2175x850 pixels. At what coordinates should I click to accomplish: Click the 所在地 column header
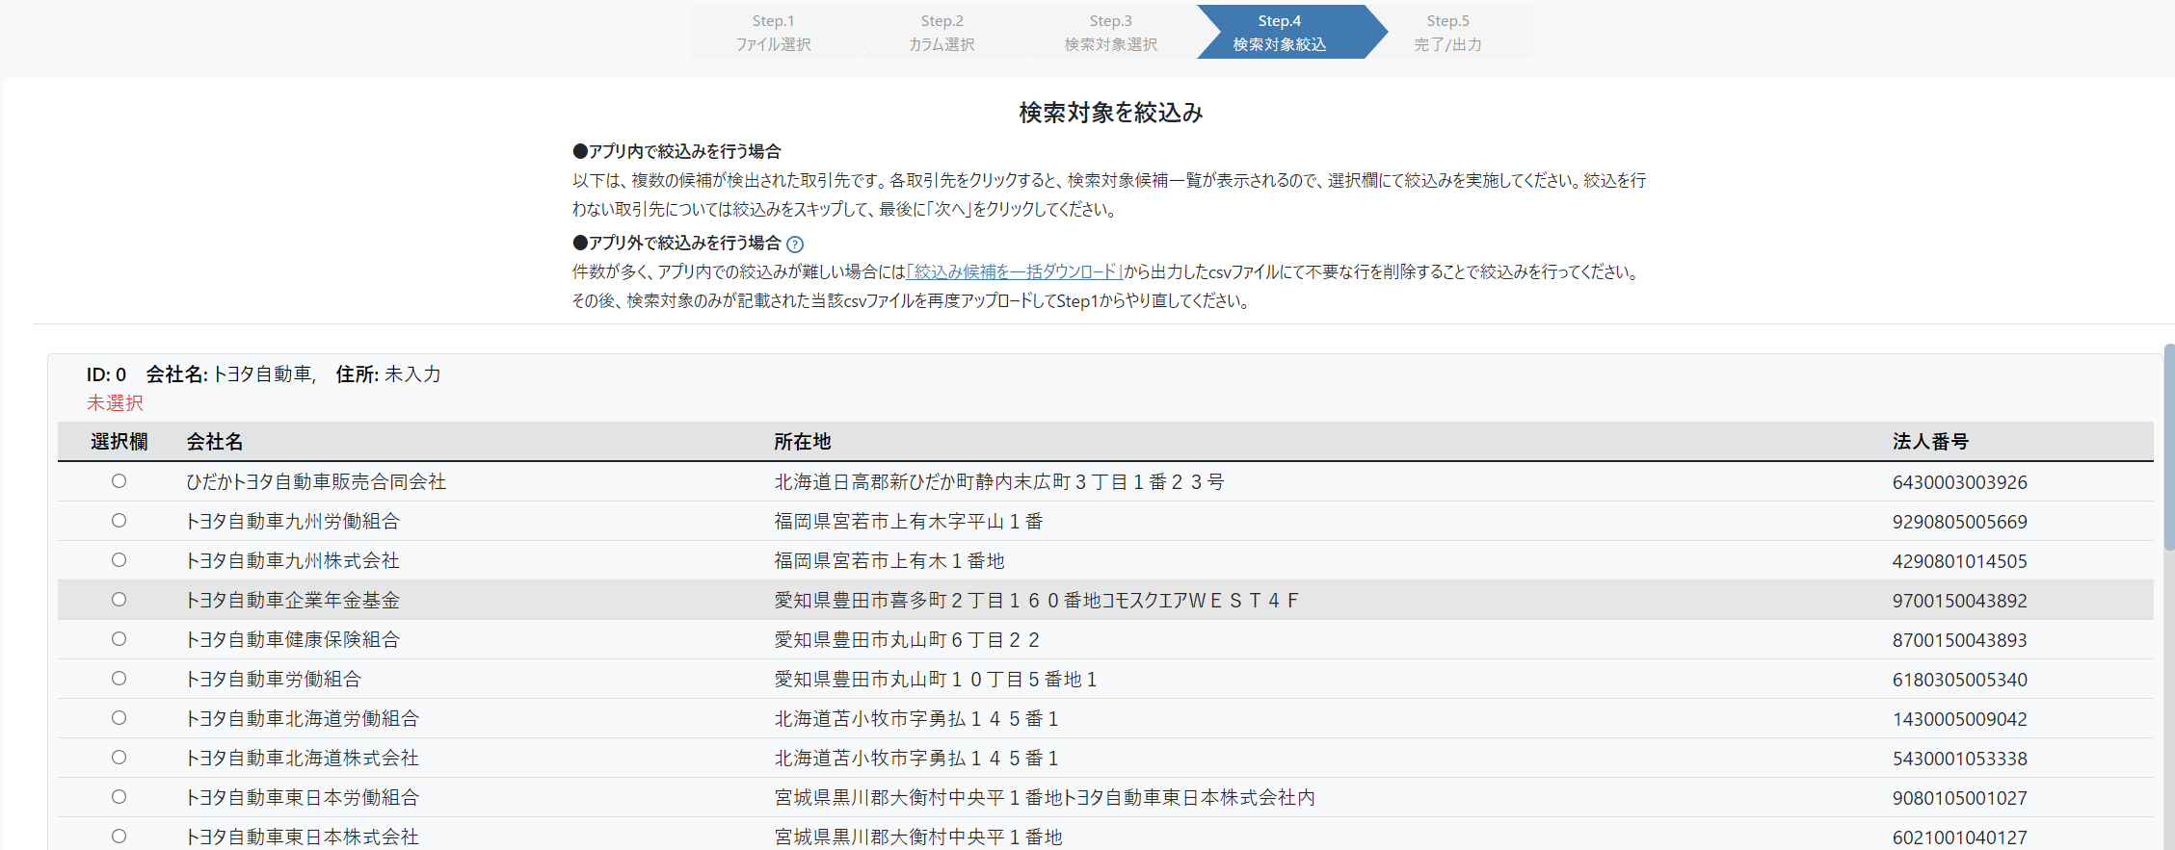click(803, 442)
